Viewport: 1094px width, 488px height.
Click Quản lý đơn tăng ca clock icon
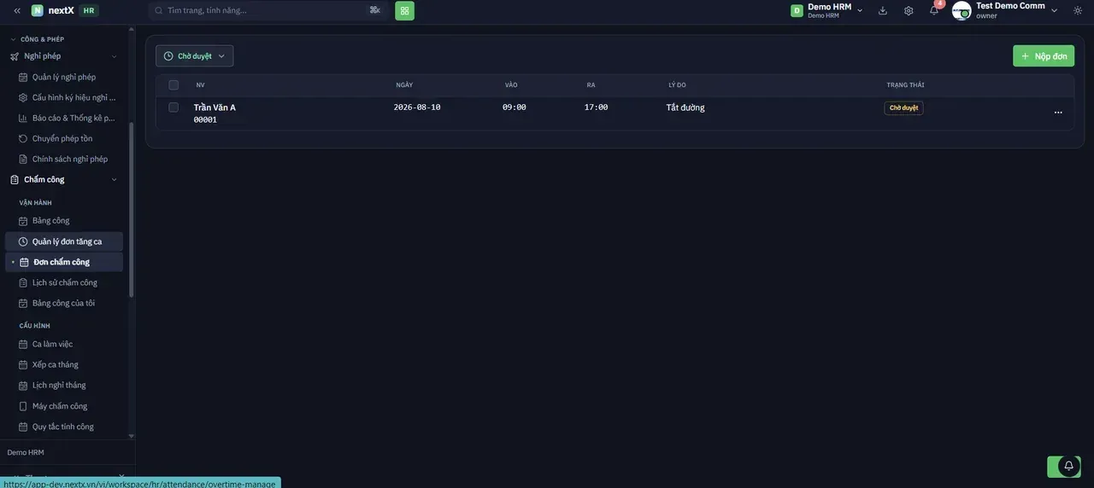click(23, 241)
